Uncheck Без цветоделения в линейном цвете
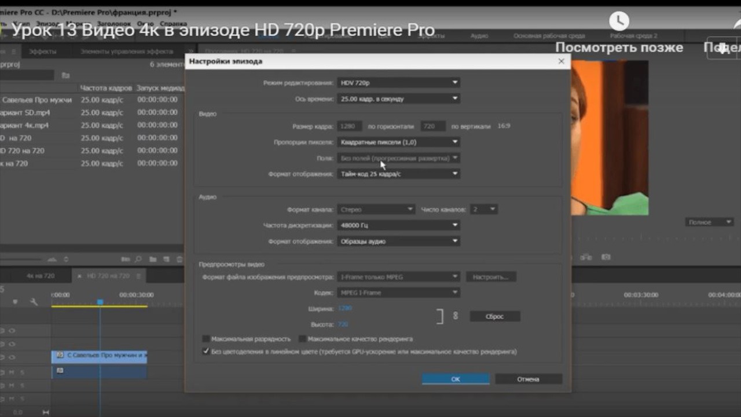Screen dimensions: 741x417 point(206,352)
